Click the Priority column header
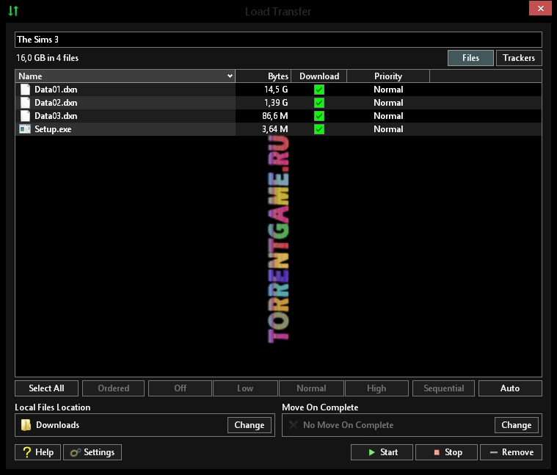Image resolution: width=557 pixels, height=475 pixels. click(388, 76)
